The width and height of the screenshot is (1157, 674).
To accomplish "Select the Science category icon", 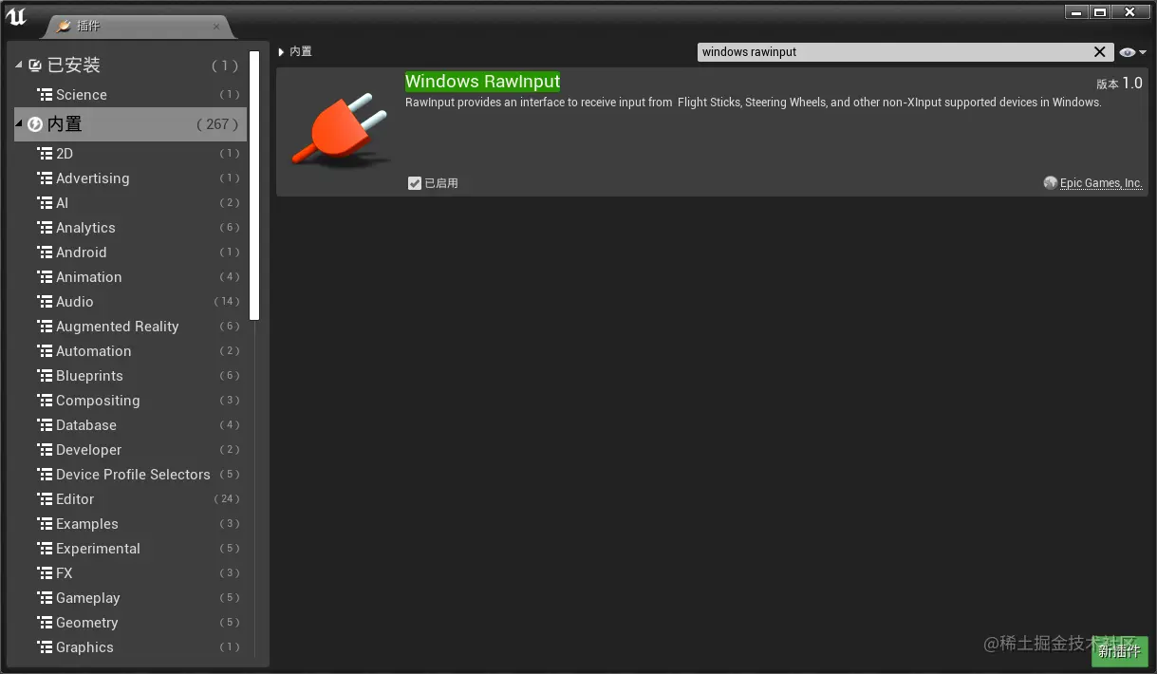I will (45, 94).
